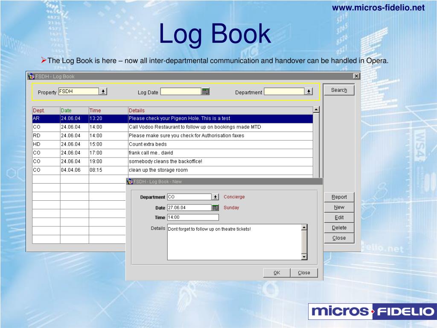This screenshot has height=328, width=437.
Task: Click scroll up arrow in Details box
Action: [304, 228]
